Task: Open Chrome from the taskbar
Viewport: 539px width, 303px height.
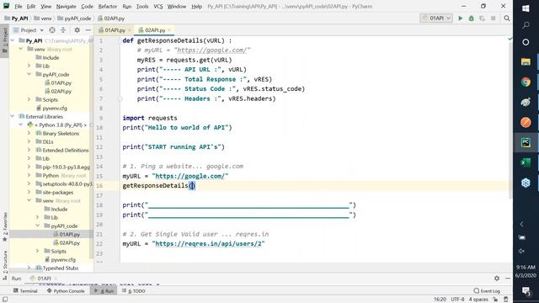Action: (x=526, y=82)
